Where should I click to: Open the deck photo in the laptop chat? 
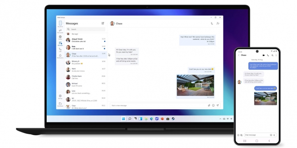196,85
